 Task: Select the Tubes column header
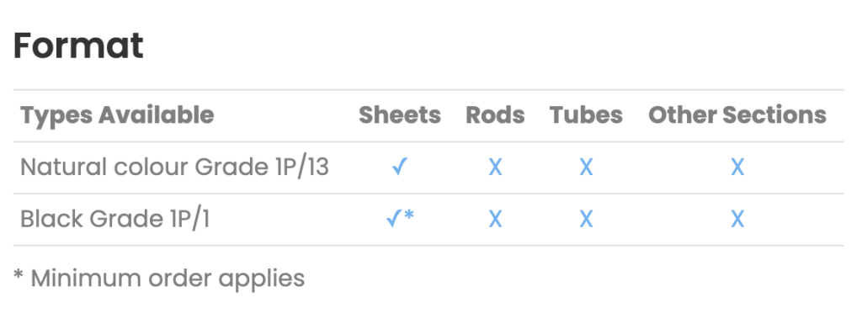click(x=586, y=115)
